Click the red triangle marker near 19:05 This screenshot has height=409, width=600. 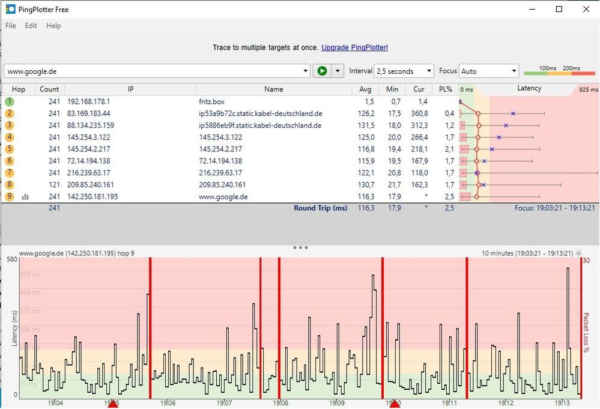[x=113, y=404]
